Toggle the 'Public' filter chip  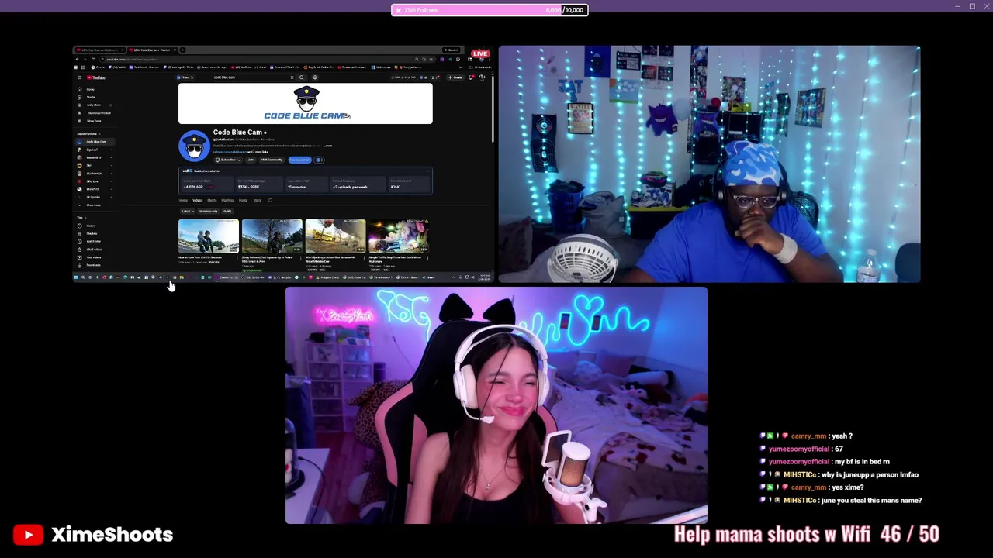pos(227,211)
